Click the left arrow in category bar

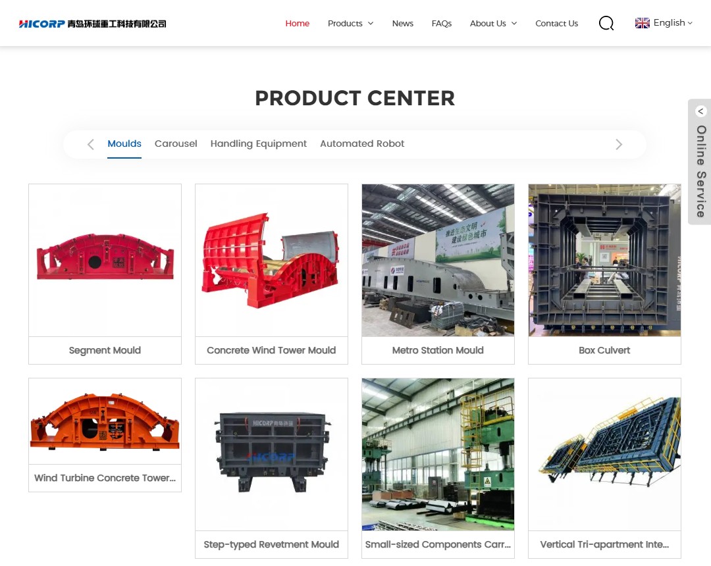pos(91,144)
